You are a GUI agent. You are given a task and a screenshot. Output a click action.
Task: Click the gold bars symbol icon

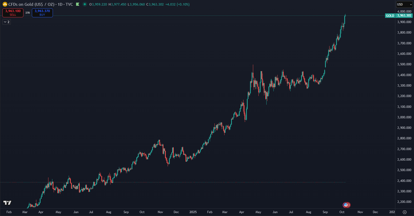tap(5, 4)
